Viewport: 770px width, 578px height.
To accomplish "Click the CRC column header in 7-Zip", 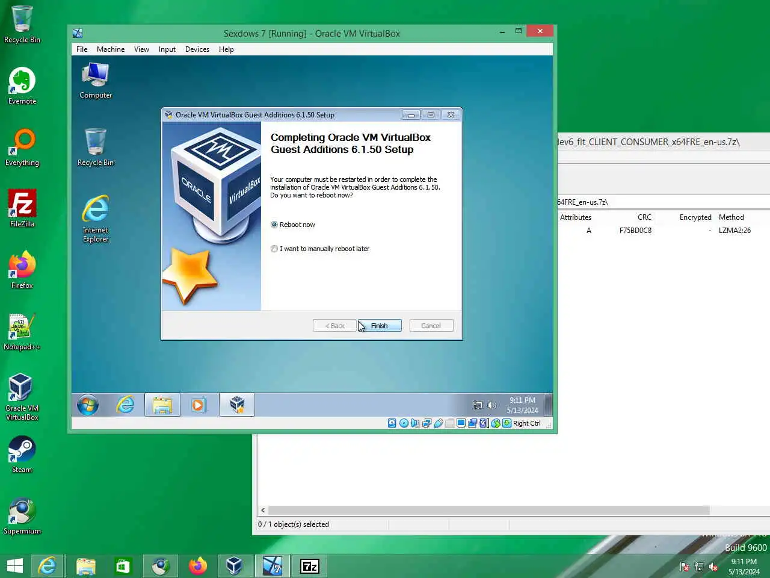I will tap(644, 217).
